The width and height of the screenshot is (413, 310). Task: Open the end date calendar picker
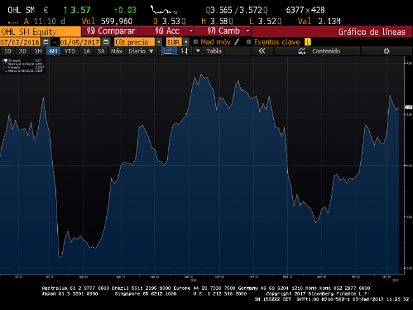pos(106,42)
